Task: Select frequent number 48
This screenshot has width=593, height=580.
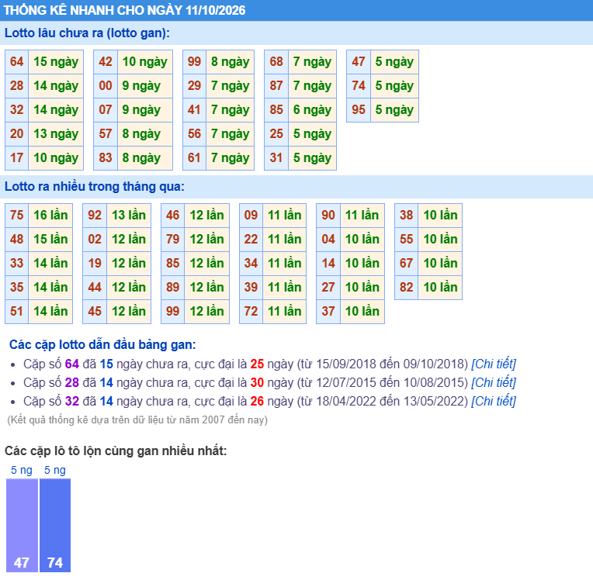Action: 16,239
